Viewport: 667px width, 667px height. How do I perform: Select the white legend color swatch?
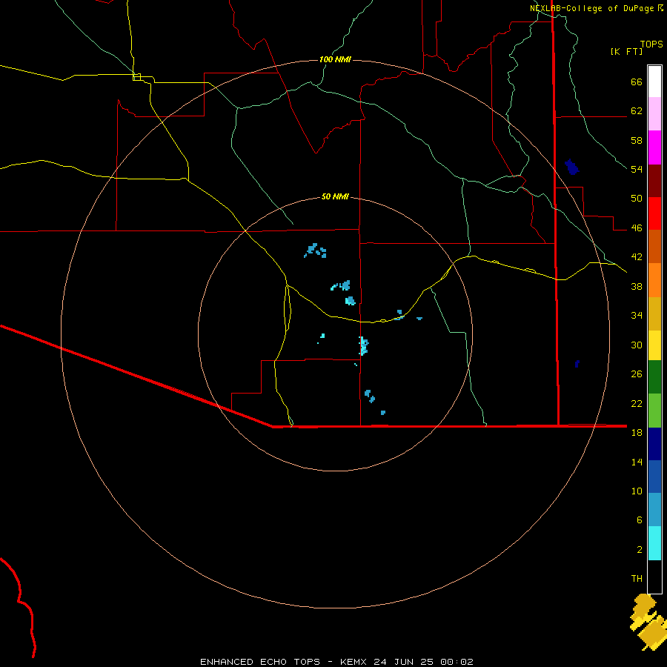[654, 82]
